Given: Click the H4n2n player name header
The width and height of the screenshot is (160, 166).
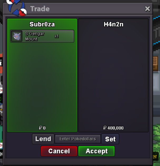Looking at the screenshot, I should (x=113, y=24).
